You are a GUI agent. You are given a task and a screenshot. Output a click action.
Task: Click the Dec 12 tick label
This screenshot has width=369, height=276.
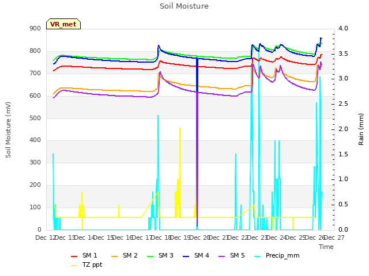46,237
